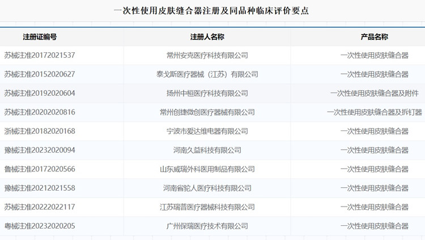Click registration number 浙械注准20182020168
This screenshot has width=425, height=240.
click(40, 132)
